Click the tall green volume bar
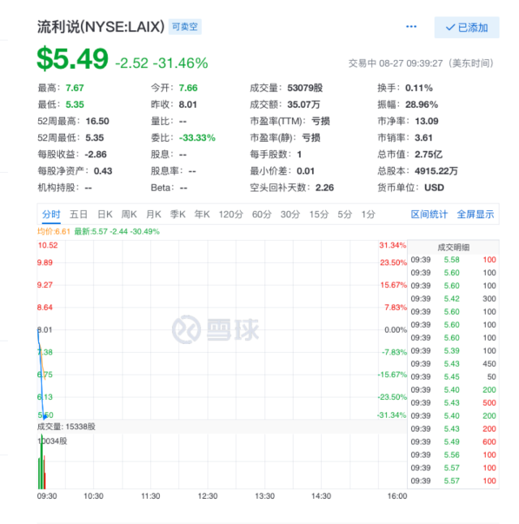 point(41,462)
